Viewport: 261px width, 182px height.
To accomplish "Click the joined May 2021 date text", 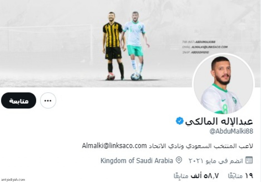I will [x=216, y=161].
